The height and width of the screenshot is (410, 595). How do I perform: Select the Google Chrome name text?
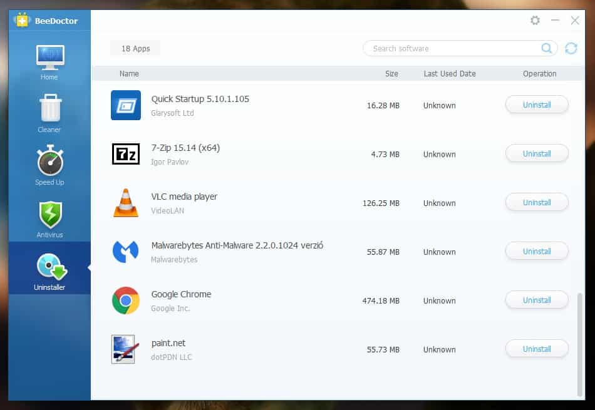click(181, 294)
